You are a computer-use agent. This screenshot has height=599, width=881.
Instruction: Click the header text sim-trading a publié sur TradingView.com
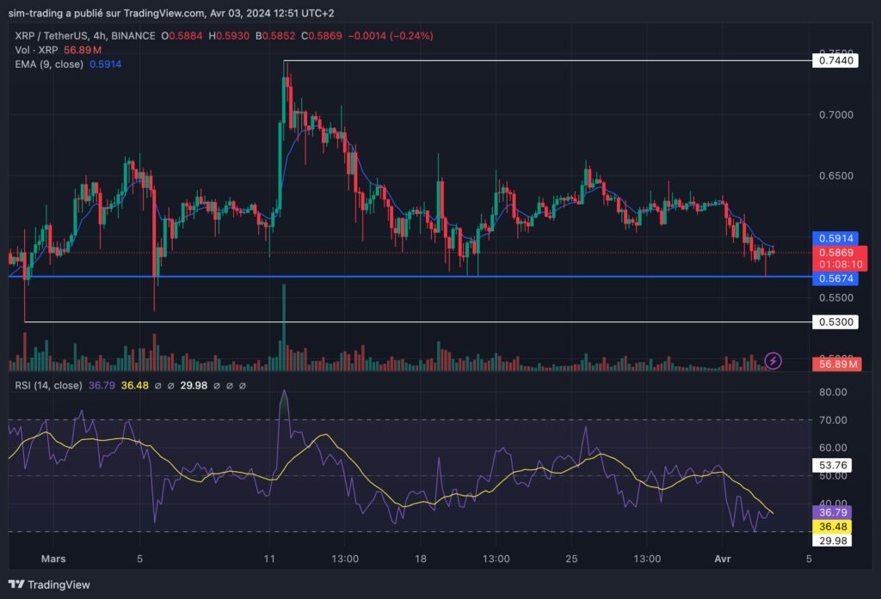(x=106, y=13)
